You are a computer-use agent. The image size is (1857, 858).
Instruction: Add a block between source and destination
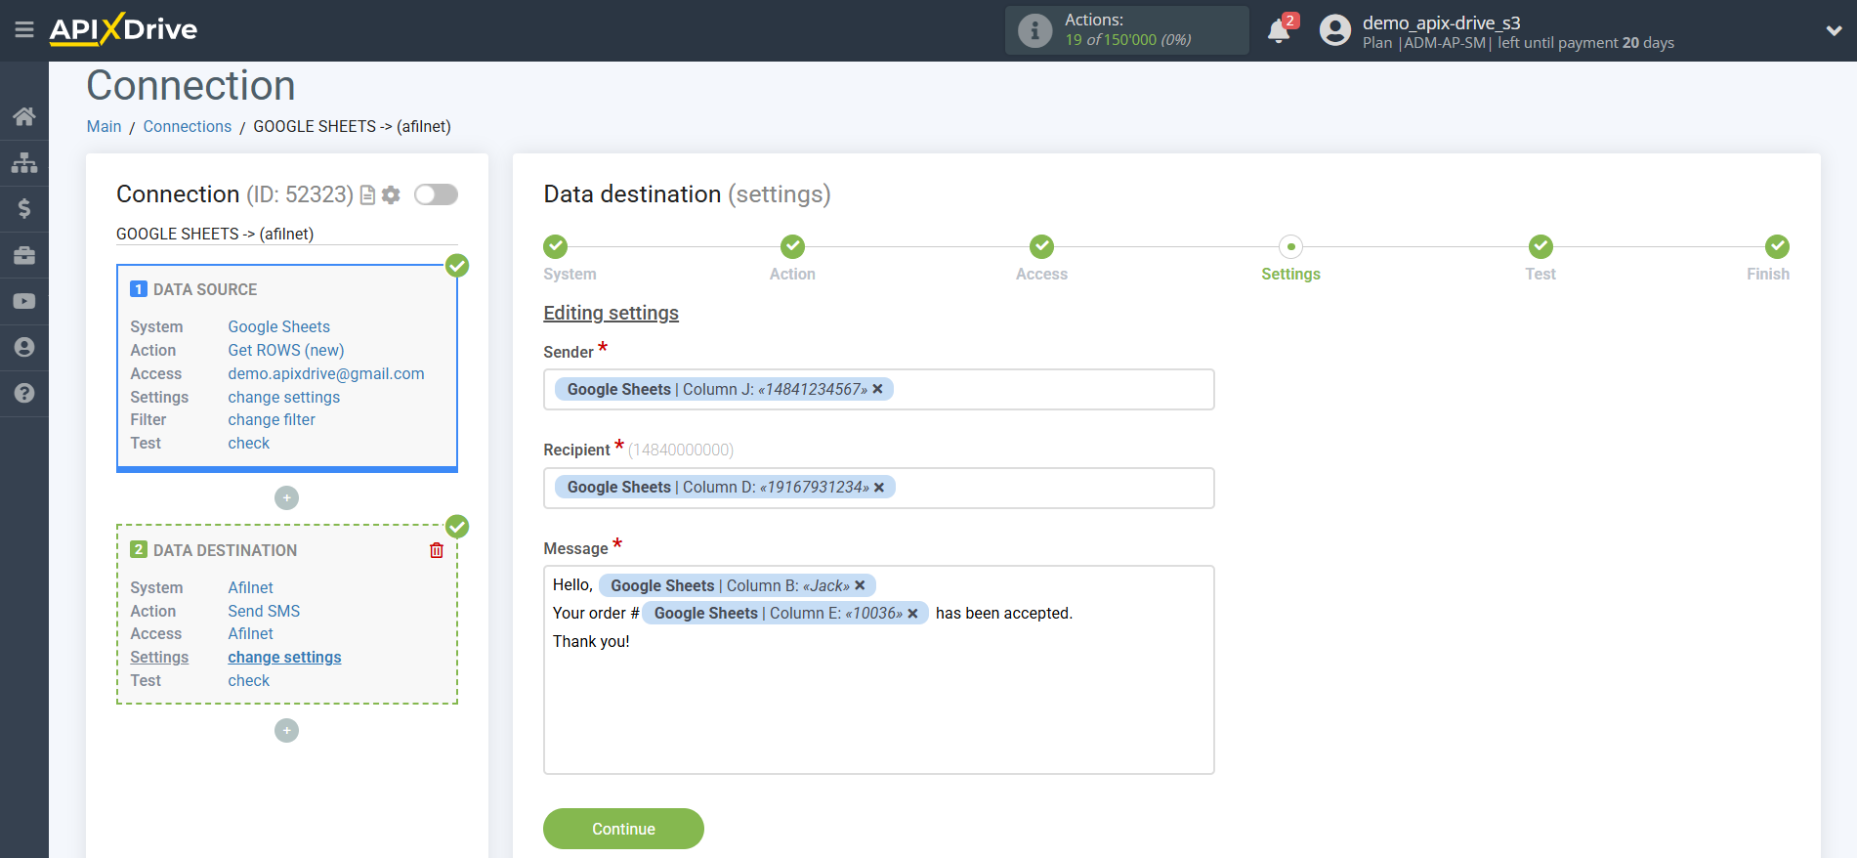286,498
